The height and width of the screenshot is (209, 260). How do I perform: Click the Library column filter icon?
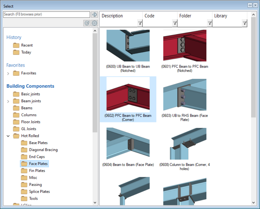pyautogui.click(x=244, y=23)
